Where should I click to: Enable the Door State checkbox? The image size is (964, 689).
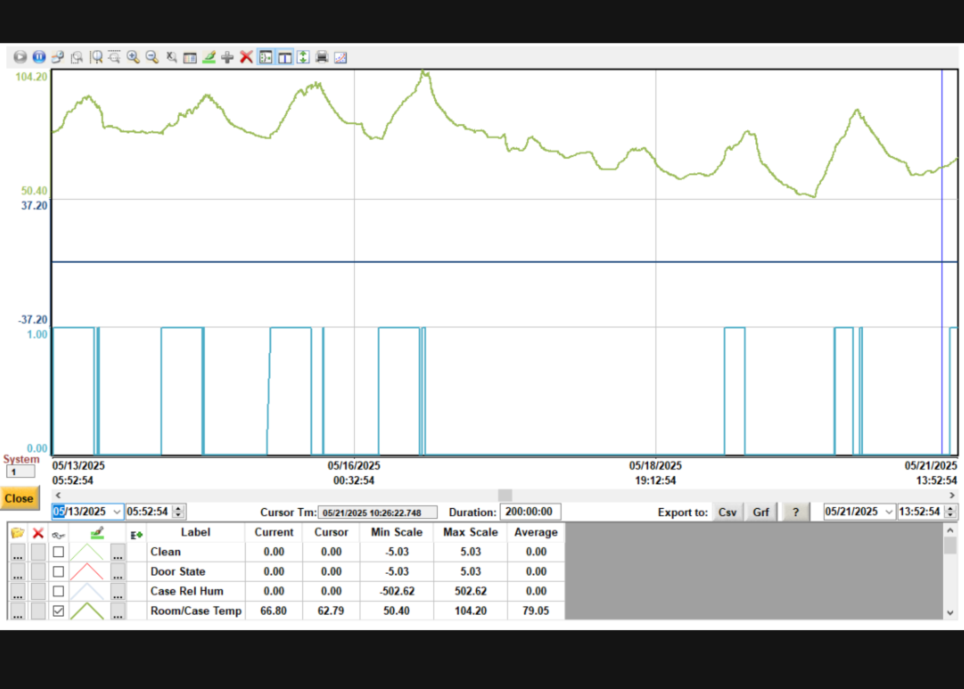tap(58, 571)
